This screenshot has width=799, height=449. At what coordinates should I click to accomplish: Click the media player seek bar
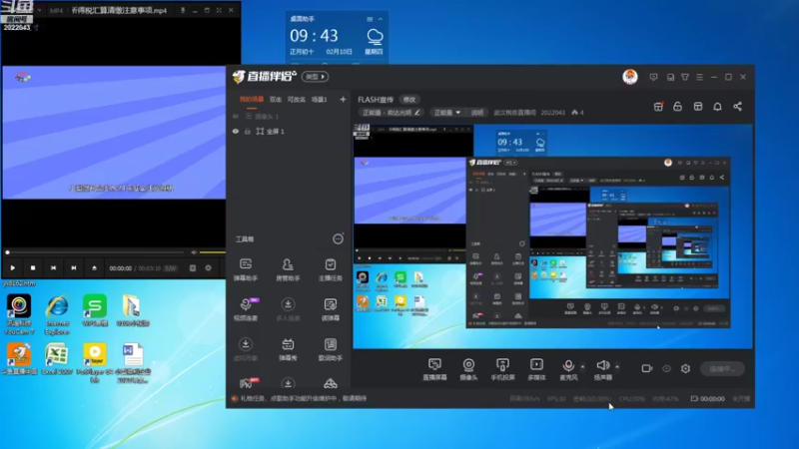95,252
